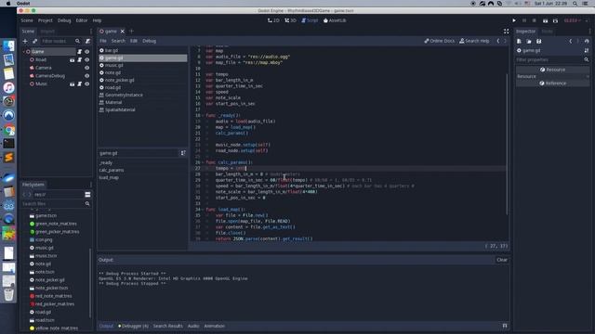
Task: Click Chrome in the macOS dock
Action: coord(8,130)
